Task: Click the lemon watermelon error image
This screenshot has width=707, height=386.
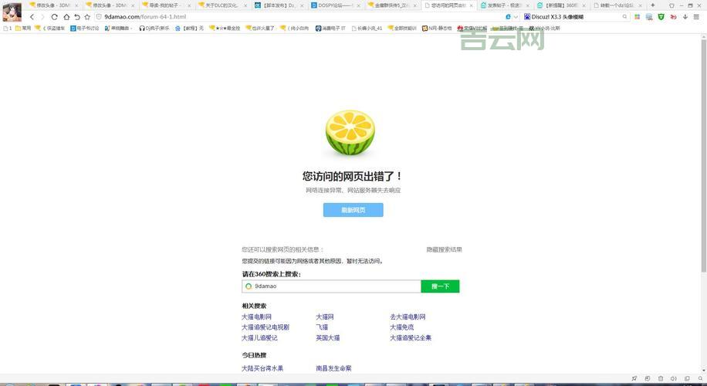Action: (350, 133)
